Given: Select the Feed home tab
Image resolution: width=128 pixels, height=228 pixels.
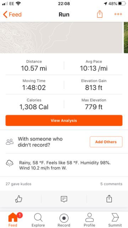Looking at the screenshot, I should click(13, 220).
